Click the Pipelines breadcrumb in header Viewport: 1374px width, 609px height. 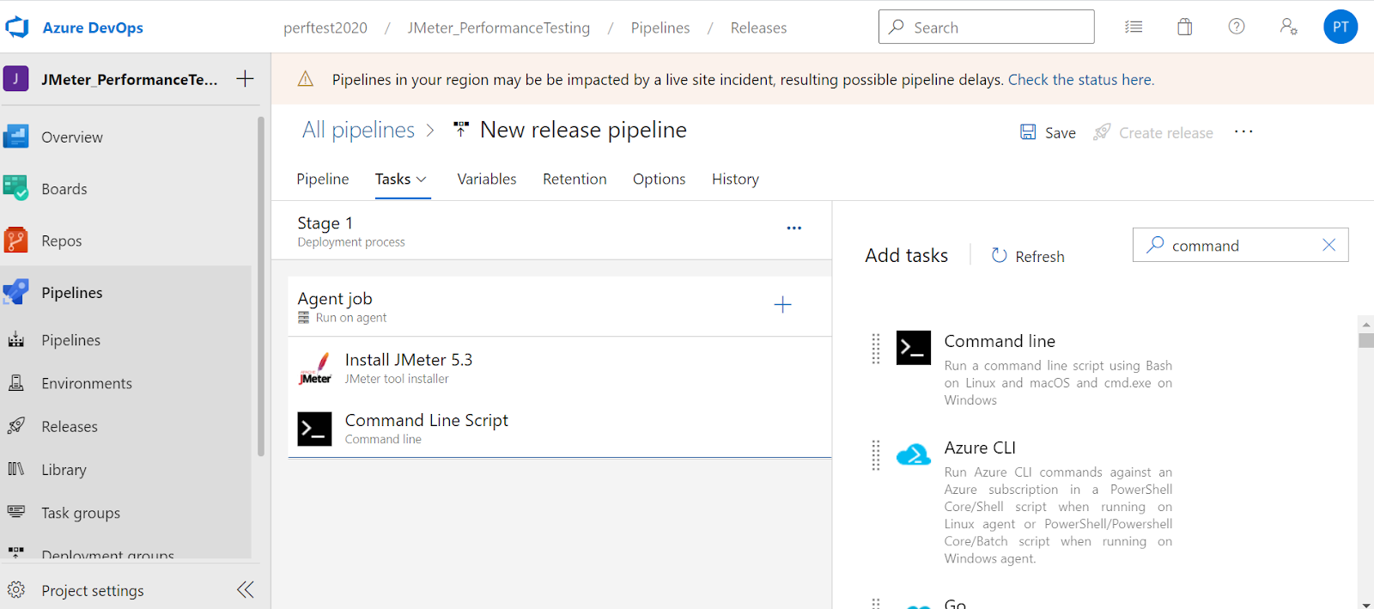pos(660,28)
